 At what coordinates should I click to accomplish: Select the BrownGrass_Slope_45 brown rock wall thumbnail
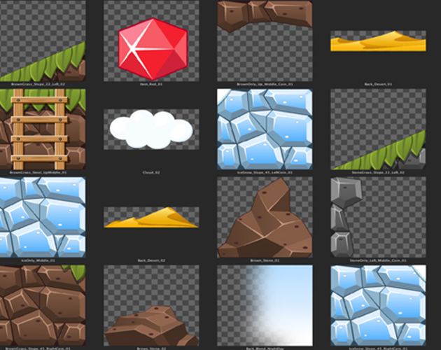(43, 305)
